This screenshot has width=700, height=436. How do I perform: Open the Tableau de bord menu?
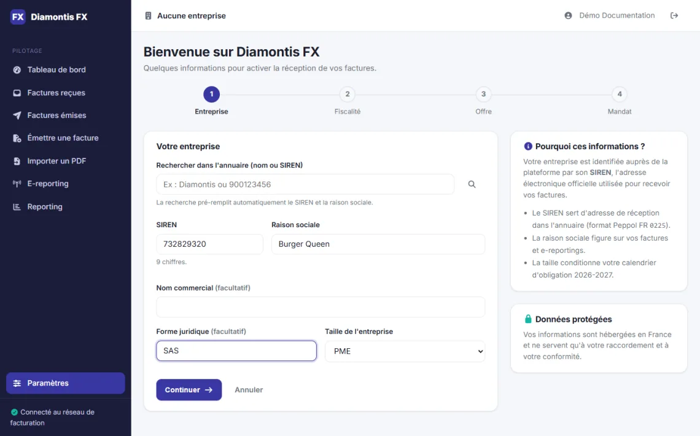[66, 69]
